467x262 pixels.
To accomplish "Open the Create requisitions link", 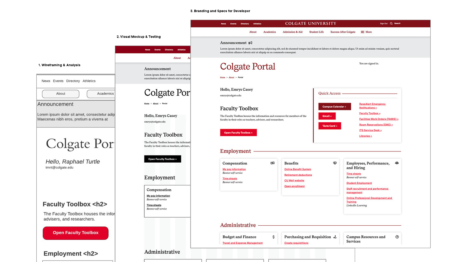I will point(296,243).
